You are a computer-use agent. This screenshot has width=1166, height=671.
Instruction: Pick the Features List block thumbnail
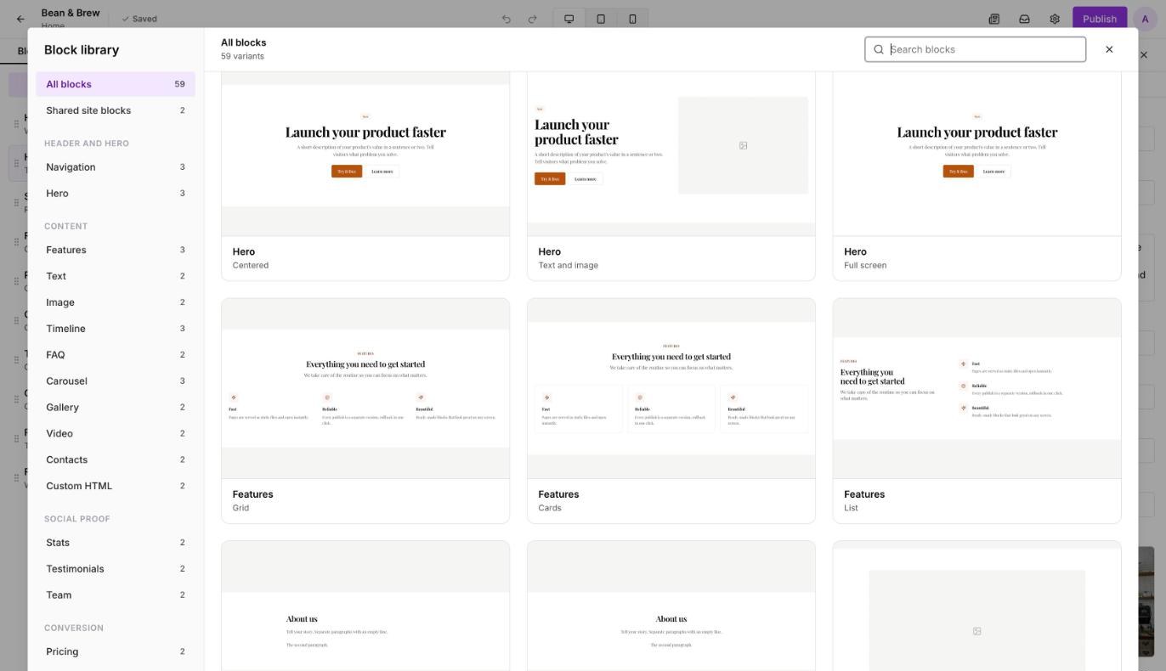pyautogui.click(x=977, y=388)
